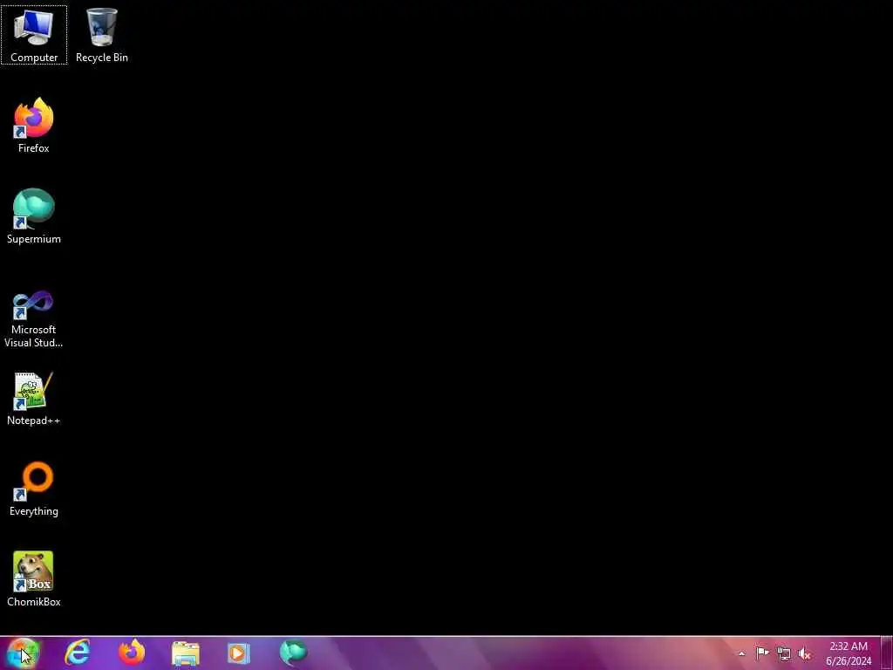Open the muted volume tray icon

pos(805,653)
